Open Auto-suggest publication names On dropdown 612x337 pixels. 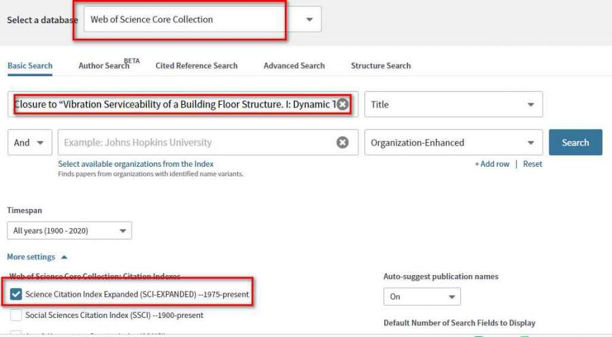click(422, 297)
